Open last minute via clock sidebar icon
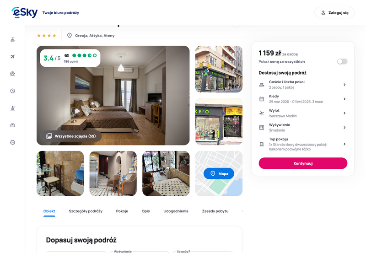366x253 pixels. tap(13, 91)
